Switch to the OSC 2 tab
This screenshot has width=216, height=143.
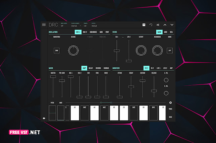[x=85, y=32]
